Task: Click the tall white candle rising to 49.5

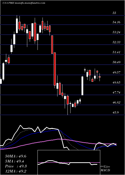Action: click(82, 86)
